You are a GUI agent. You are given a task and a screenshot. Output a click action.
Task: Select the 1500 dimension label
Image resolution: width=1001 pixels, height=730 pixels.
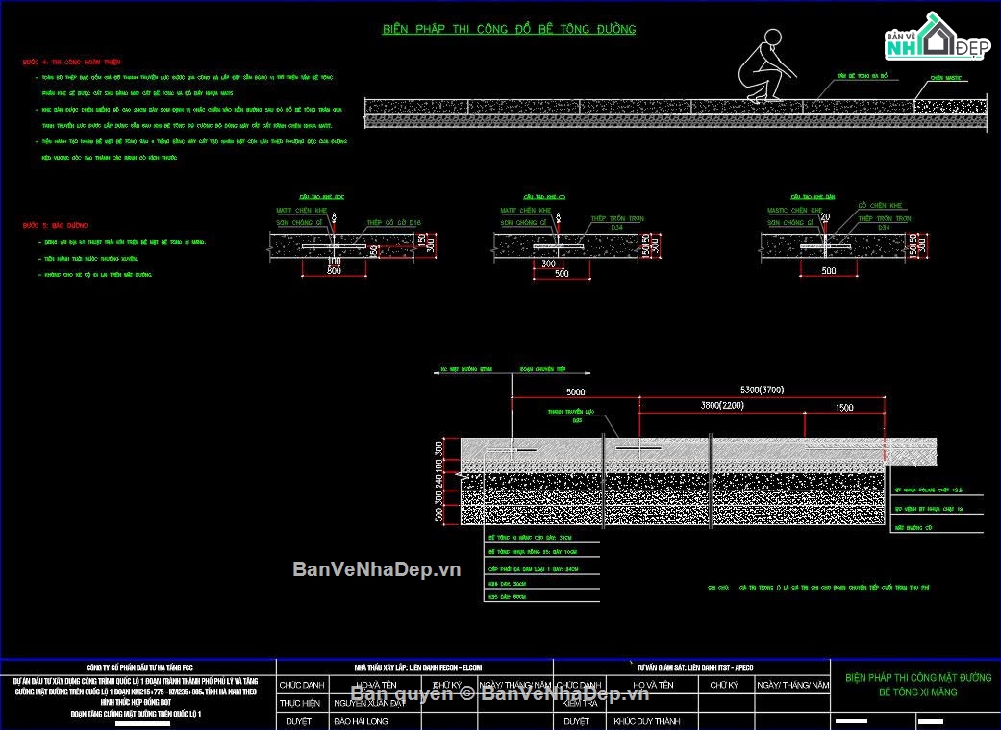click(844, 408)
